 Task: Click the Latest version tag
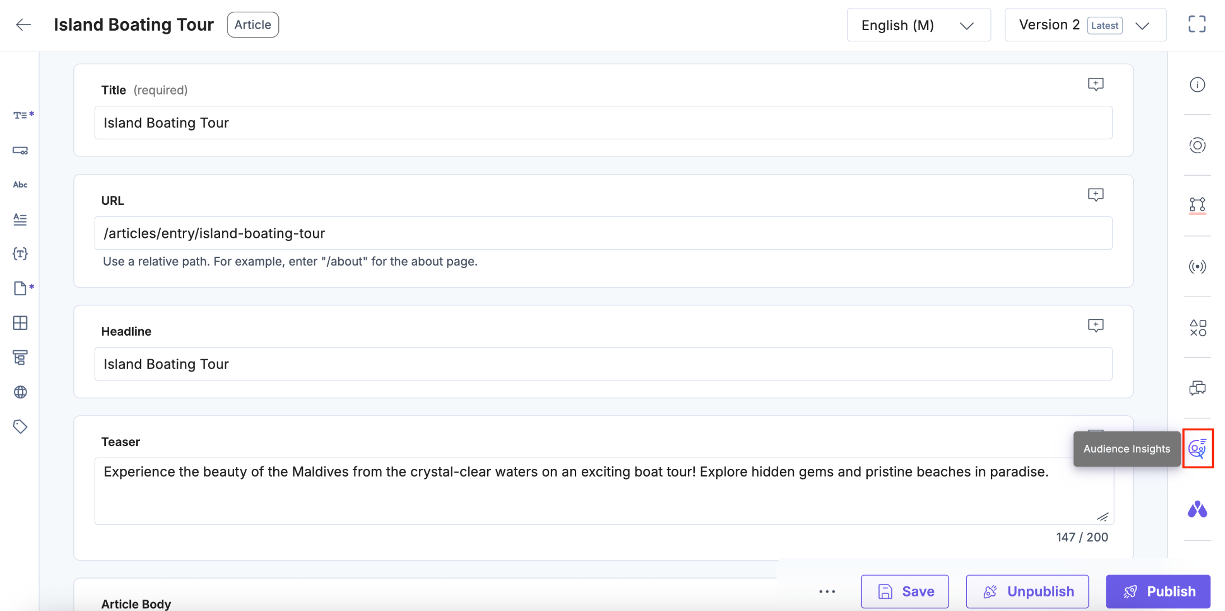point(1105,25)
